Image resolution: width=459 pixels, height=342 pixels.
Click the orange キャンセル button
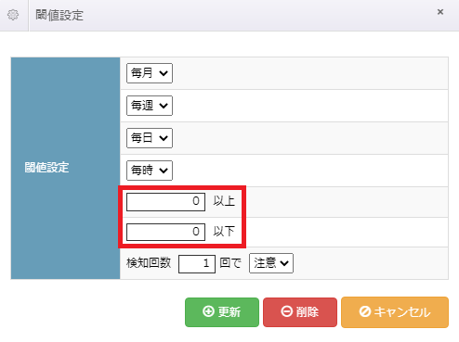click(395, 312)
